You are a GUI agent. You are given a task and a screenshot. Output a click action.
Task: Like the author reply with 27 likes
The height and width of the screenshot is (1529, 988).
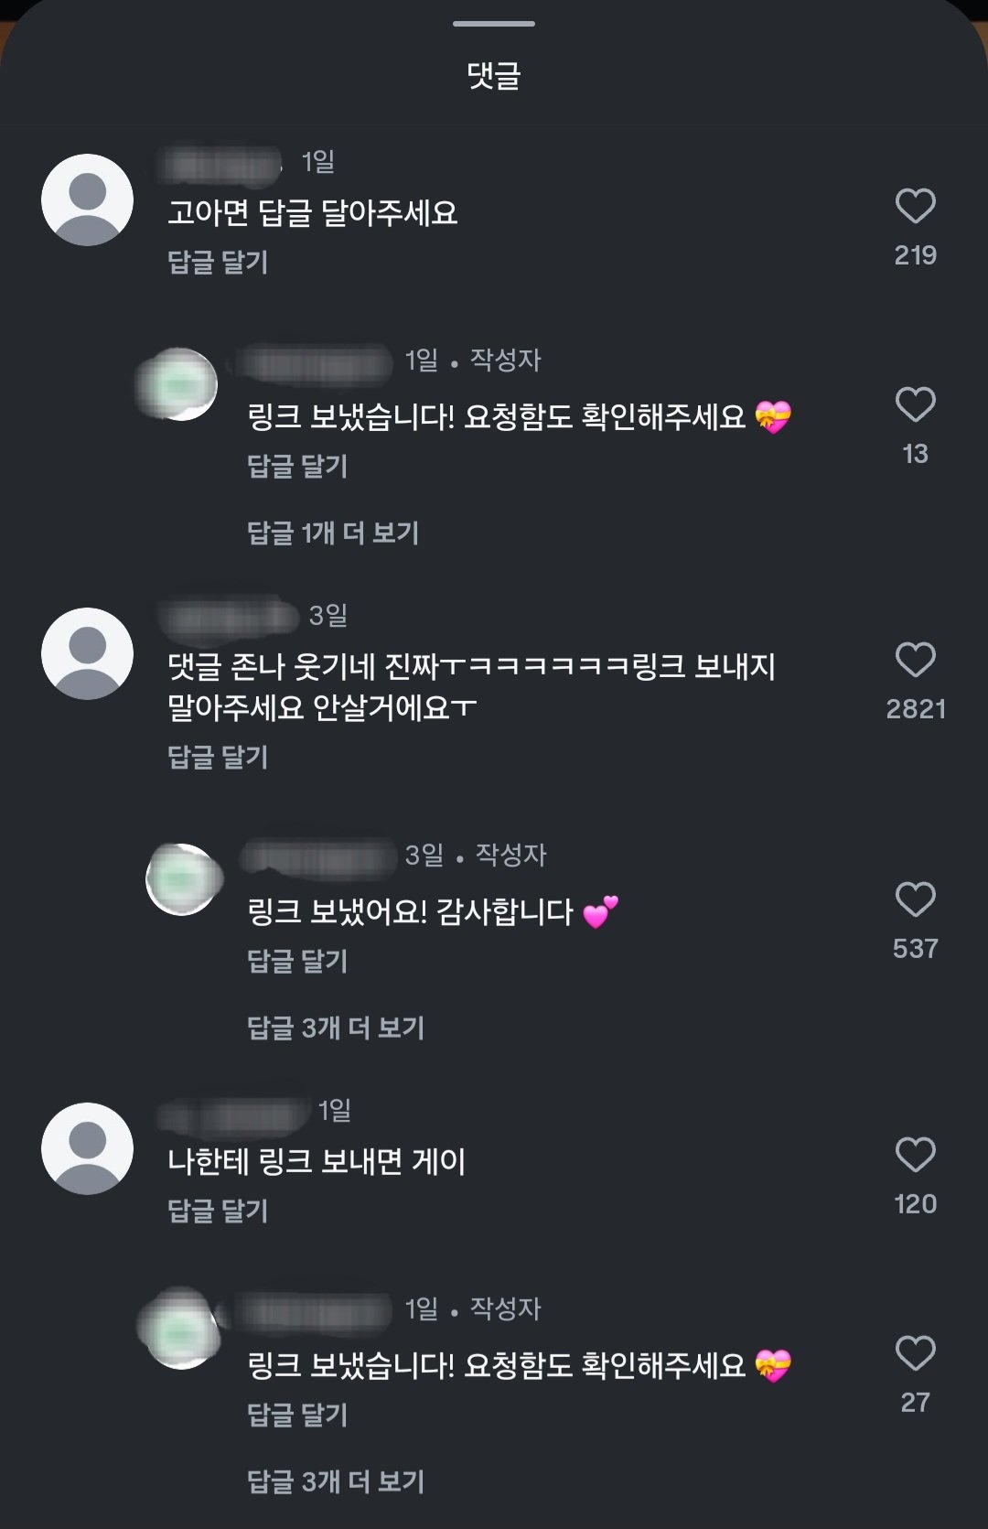coord(915,1353)
